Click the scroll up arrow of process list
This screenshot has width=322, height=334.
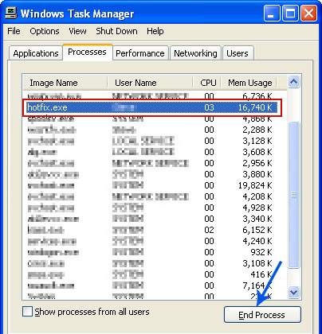pos(293,82)
